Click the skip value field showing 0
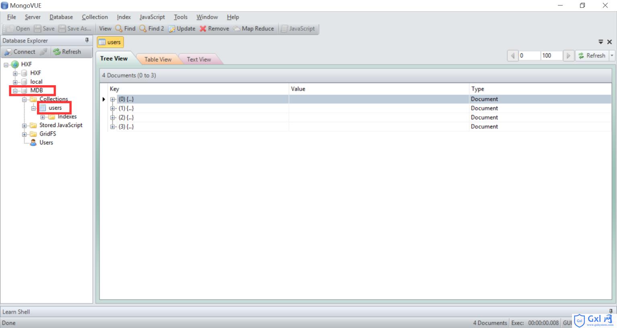Image resolution: width=617 pixels, height=328 pixels. point(529,55)
